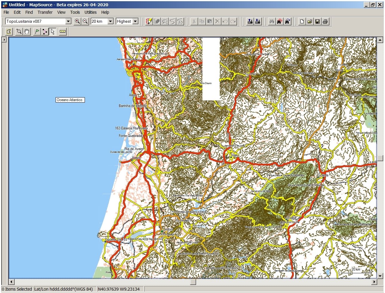This screenshot has height=293, width=385.
Task: Toggle map coverage pencil display
Action: [x=149, y=21]
